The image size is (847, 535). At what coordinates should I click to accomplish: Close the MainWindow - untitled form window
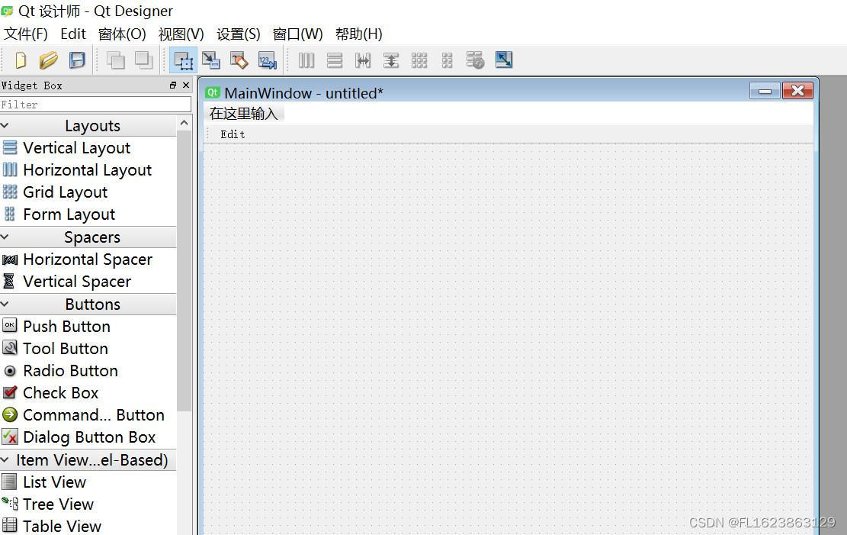798,91
